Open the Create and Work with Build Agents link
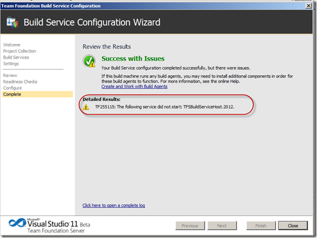Screen dimensions: 317x238 [134, 87]
